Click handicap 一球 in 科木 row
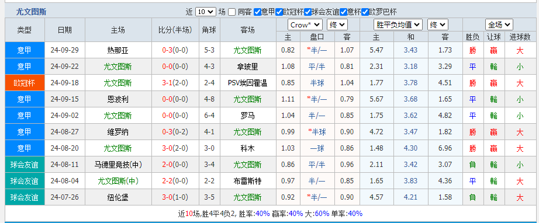This screenshot has width=539, height=223. tap(317, 148)
